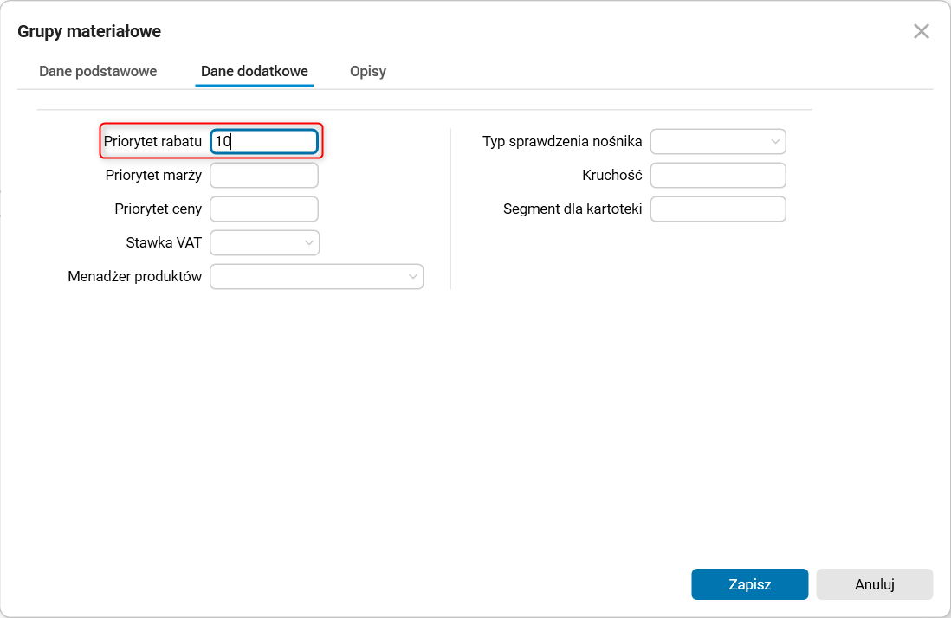
Task: Click the Kruchość input field
Action: (717, 176)
